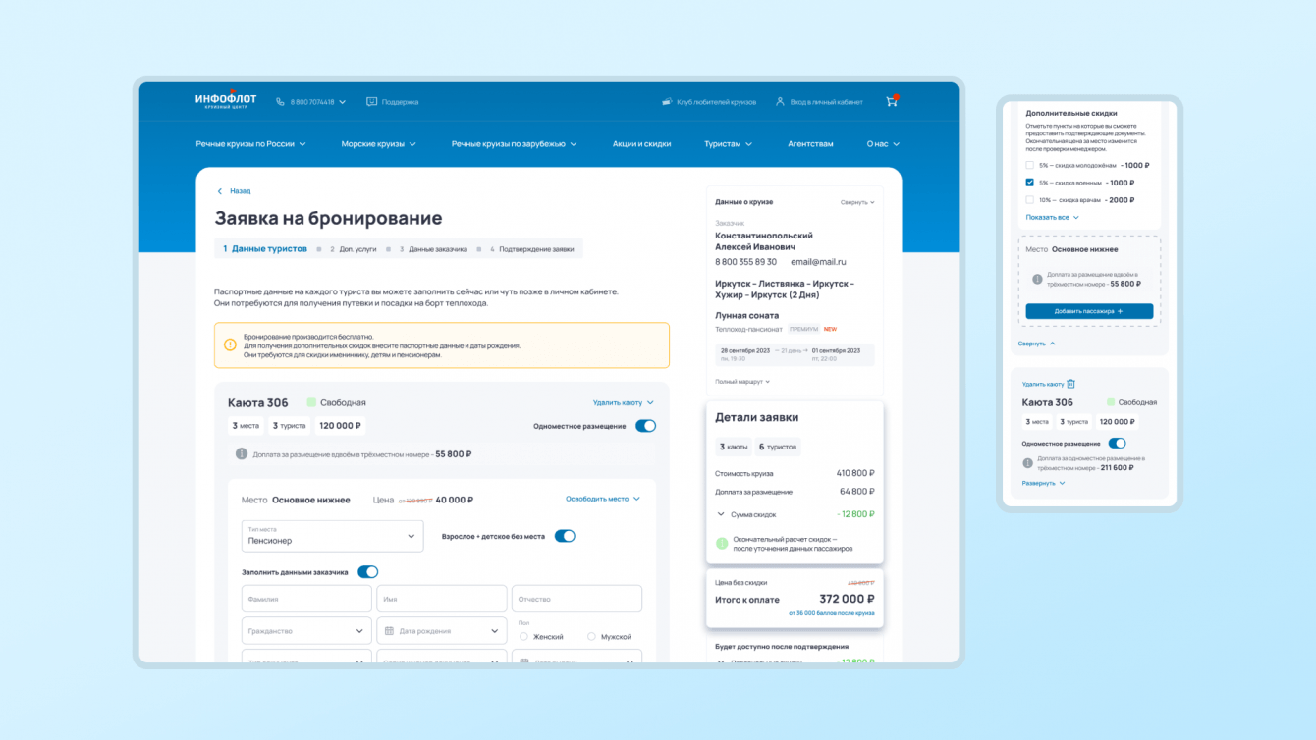Click mobile Удалить каюту link

click(1043, 385)
